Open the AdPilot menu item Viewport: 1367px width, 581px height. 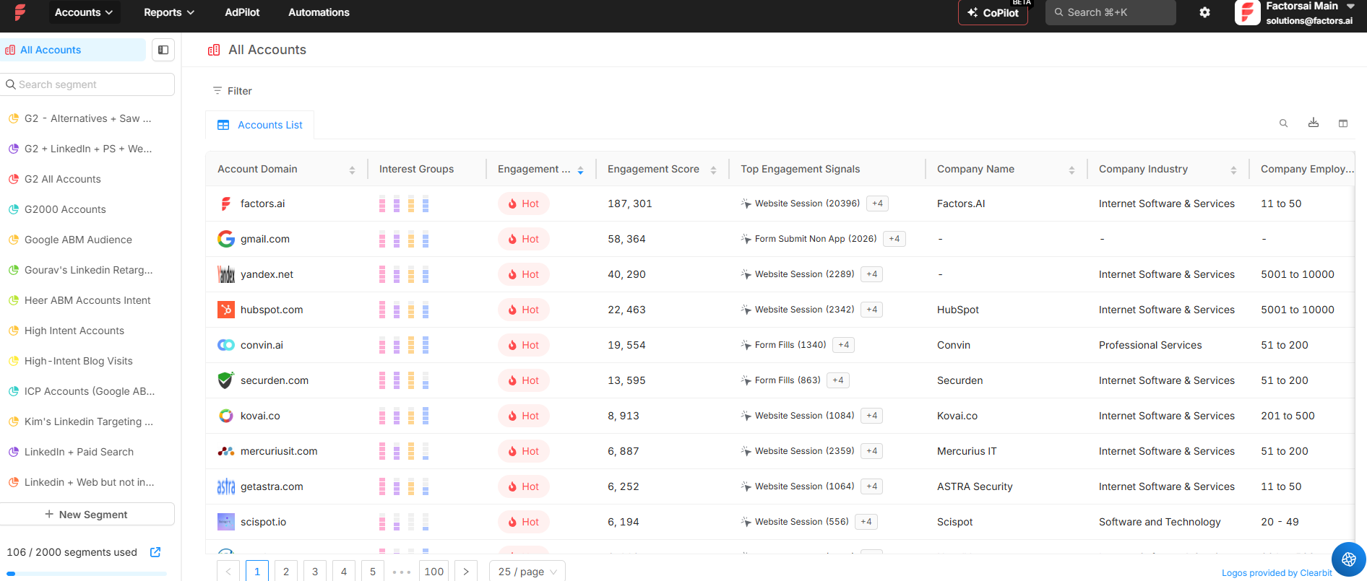(242, 12)
